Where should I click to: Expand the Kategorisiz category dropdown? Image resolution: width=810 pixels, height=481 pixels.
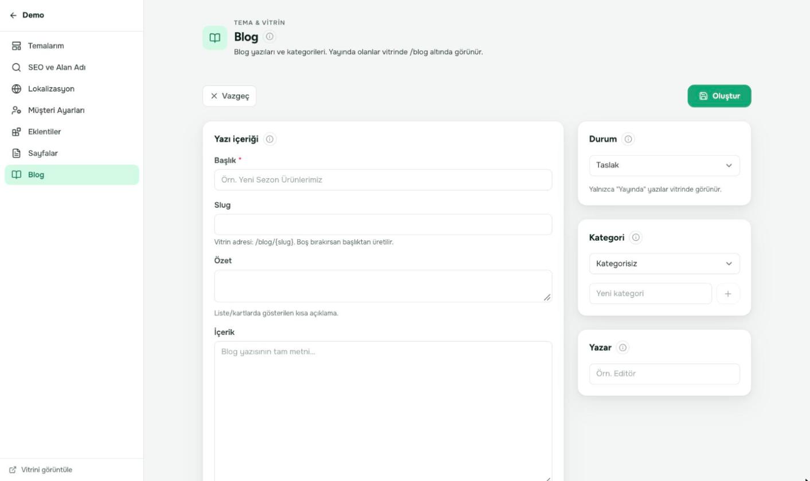[664, 264]
